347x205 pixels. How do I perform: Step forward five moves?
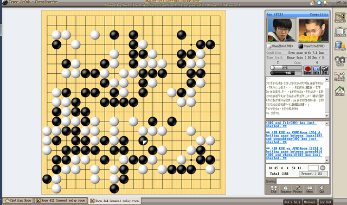[293, 168]
